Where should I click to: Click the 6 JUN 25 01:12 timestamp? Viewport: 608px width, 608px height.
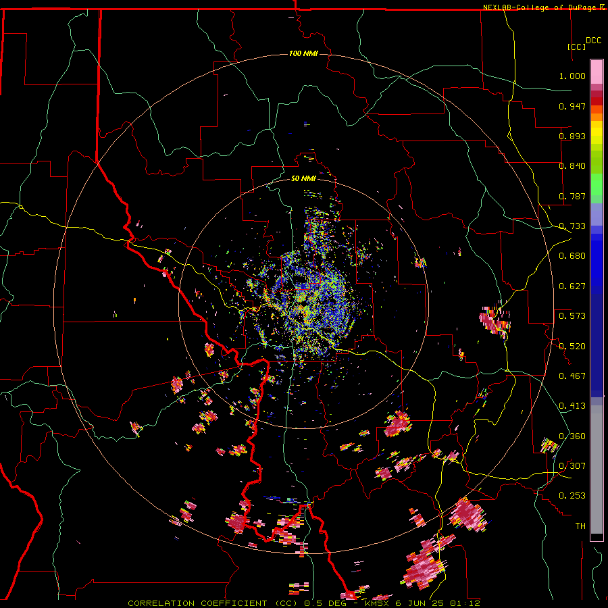click(x=438, y=603)
